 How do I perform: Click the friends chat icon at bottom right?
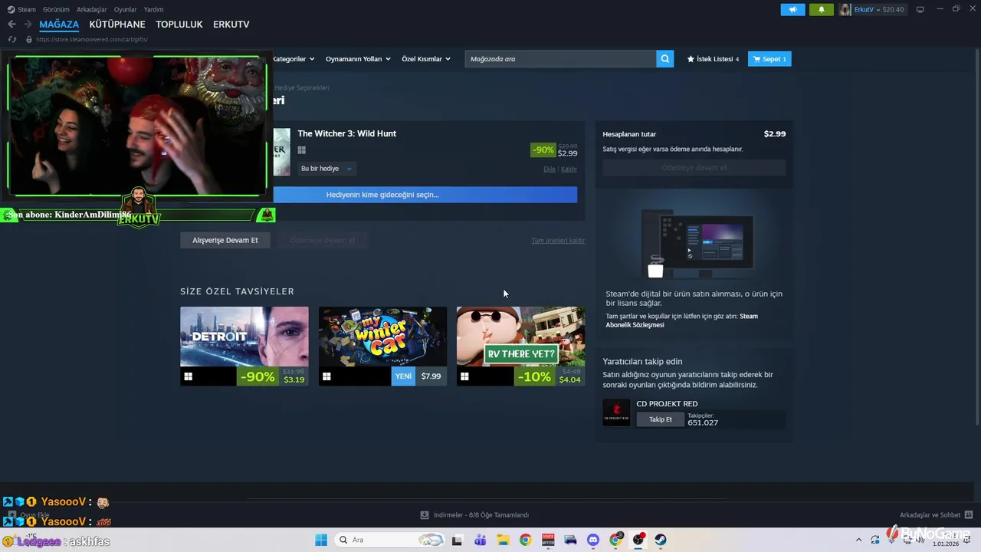point(969,515)
